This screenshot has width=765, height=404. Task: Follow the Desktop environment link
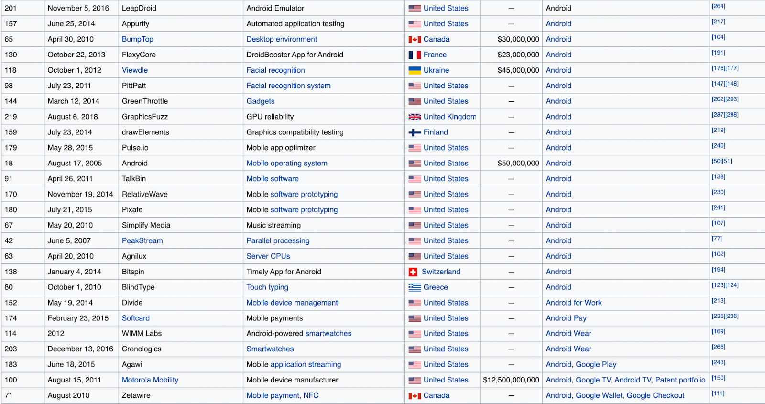[x=282, y=39]
